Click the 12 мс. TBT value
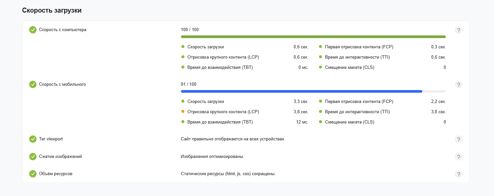 [x=302, y=122]
